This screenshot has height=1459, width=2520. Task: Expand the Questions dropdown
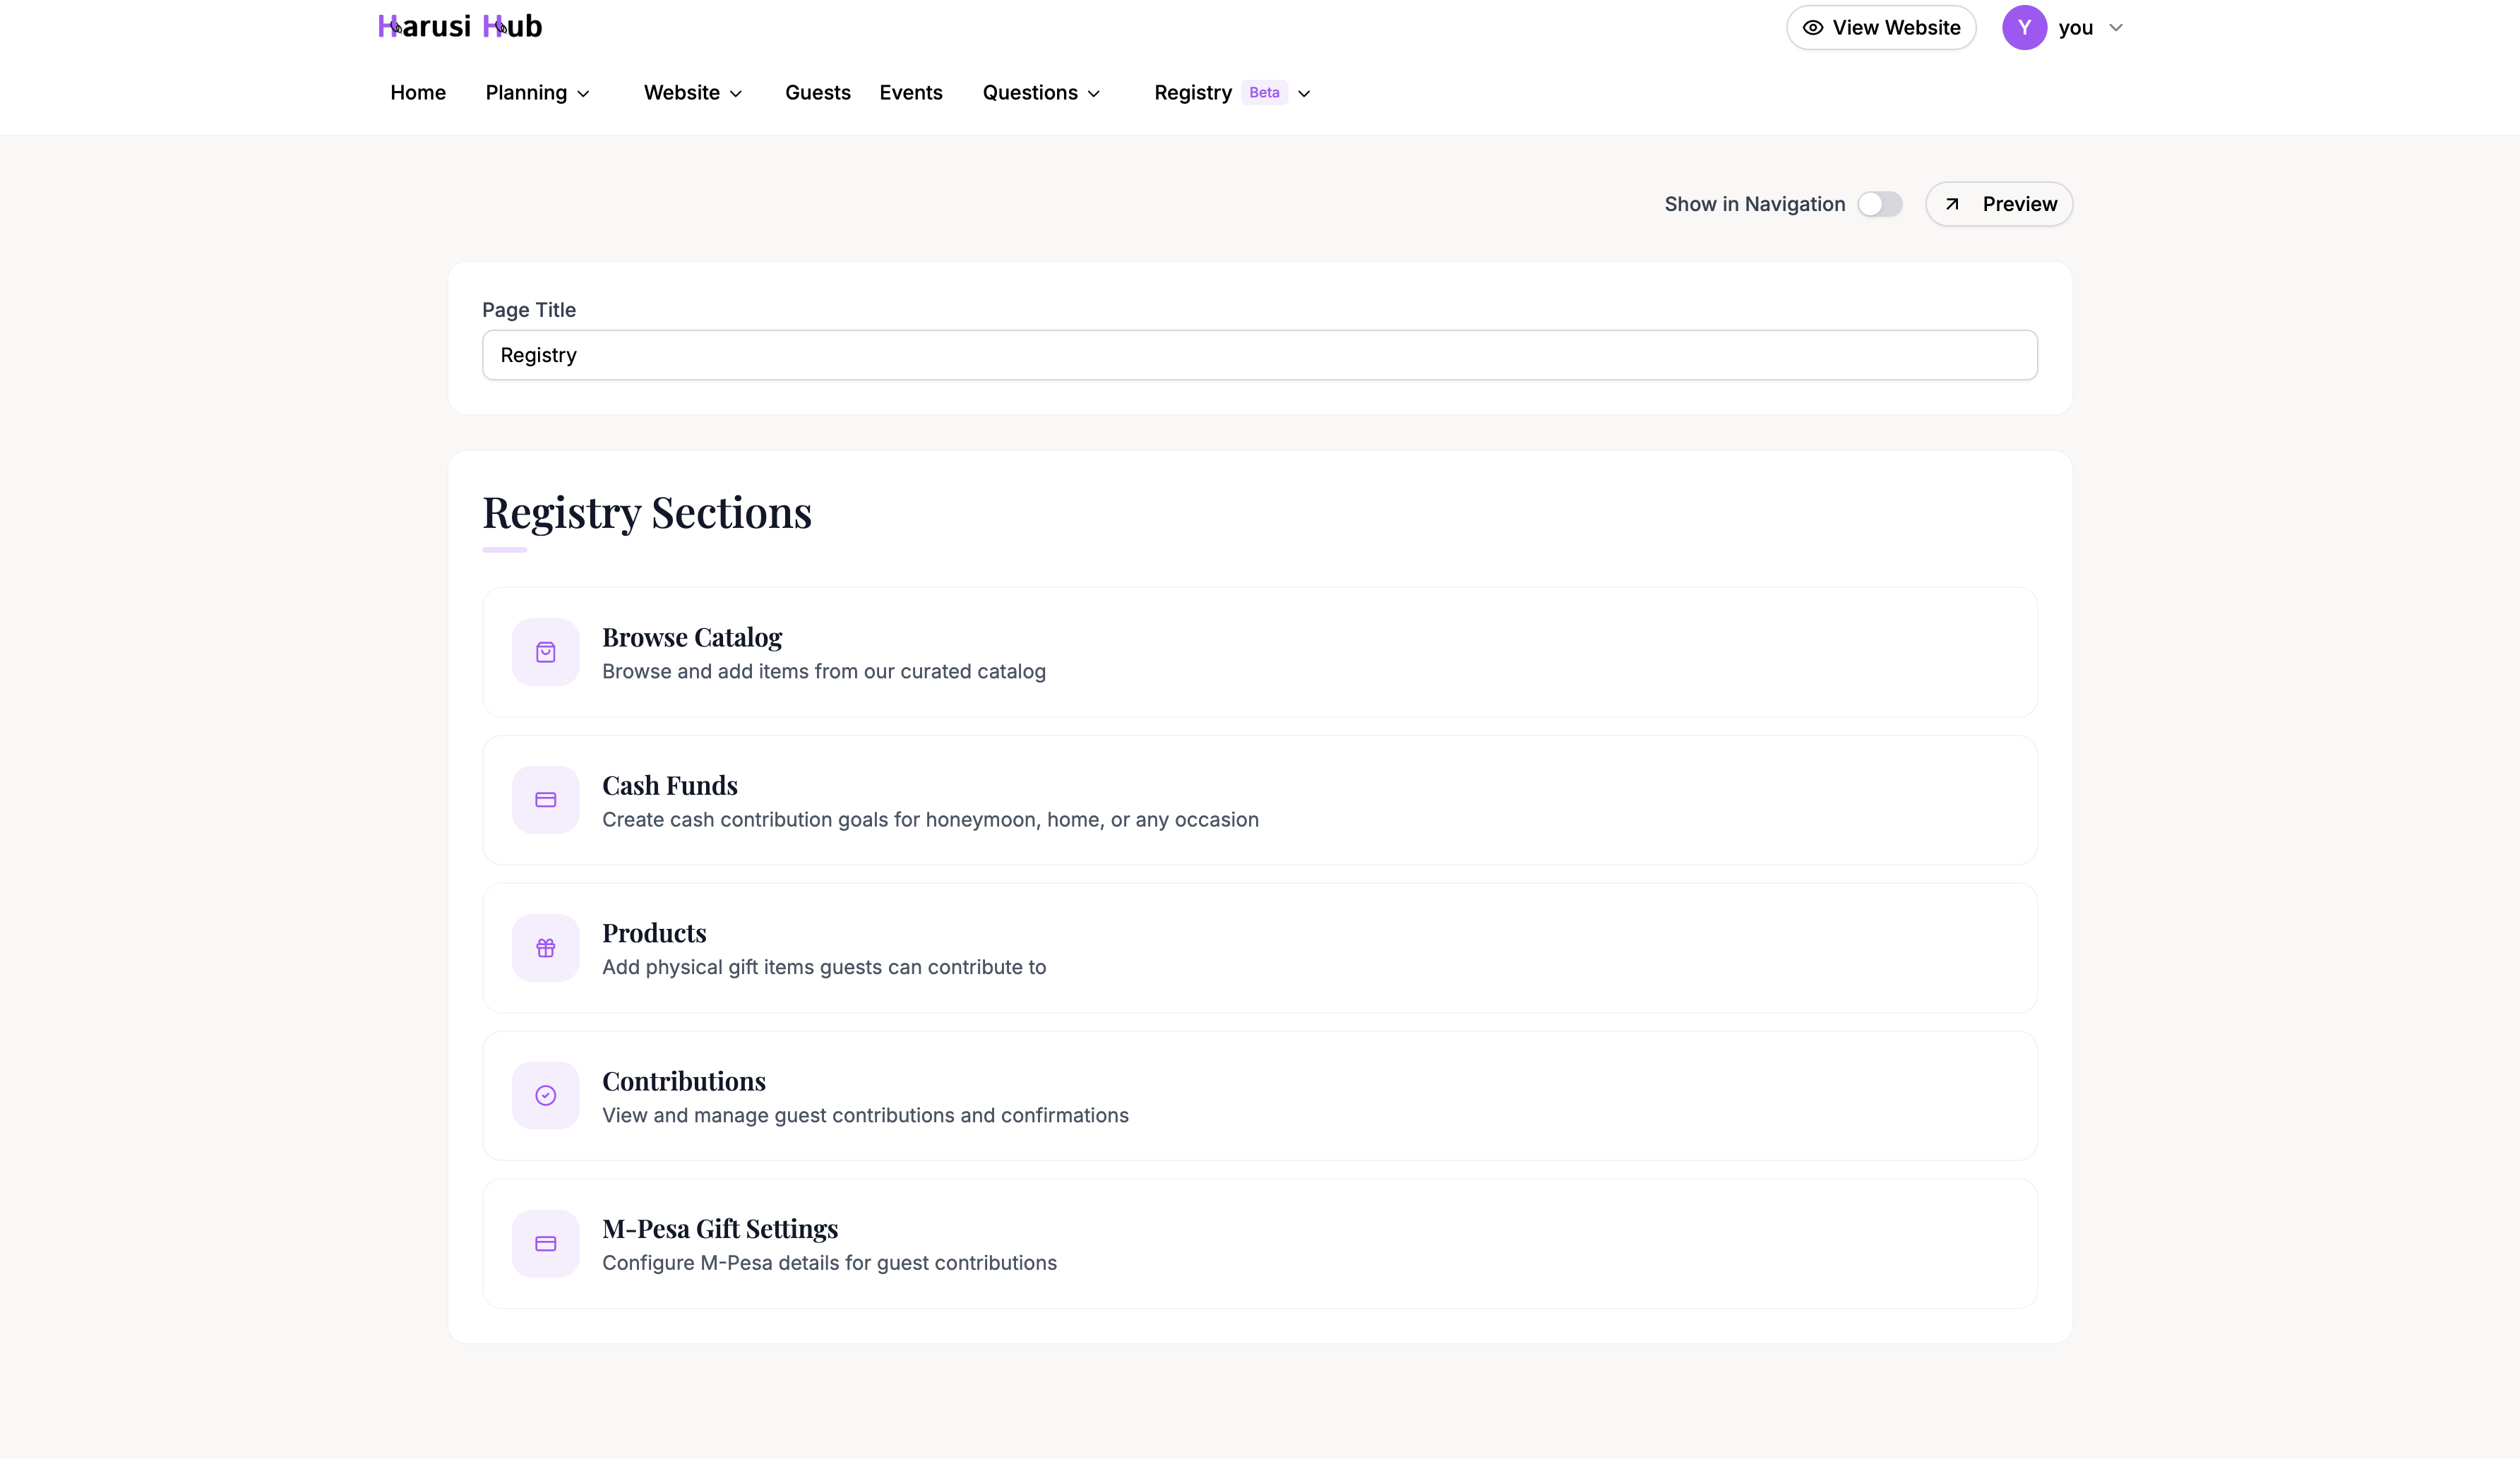point(1041,92)
